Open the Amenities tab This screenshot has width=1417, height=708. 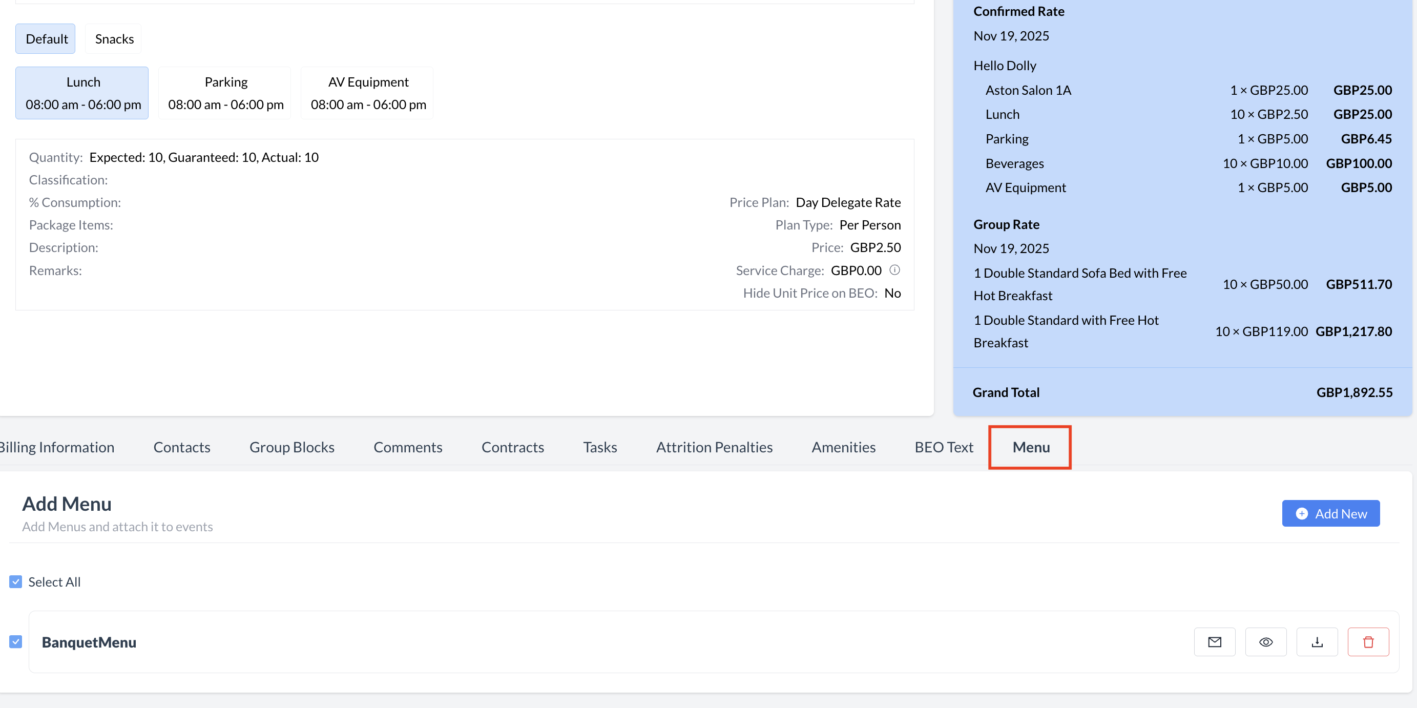(x=843, y=447)
